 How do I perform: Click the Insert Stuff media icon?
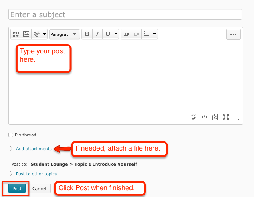point(16,34)
